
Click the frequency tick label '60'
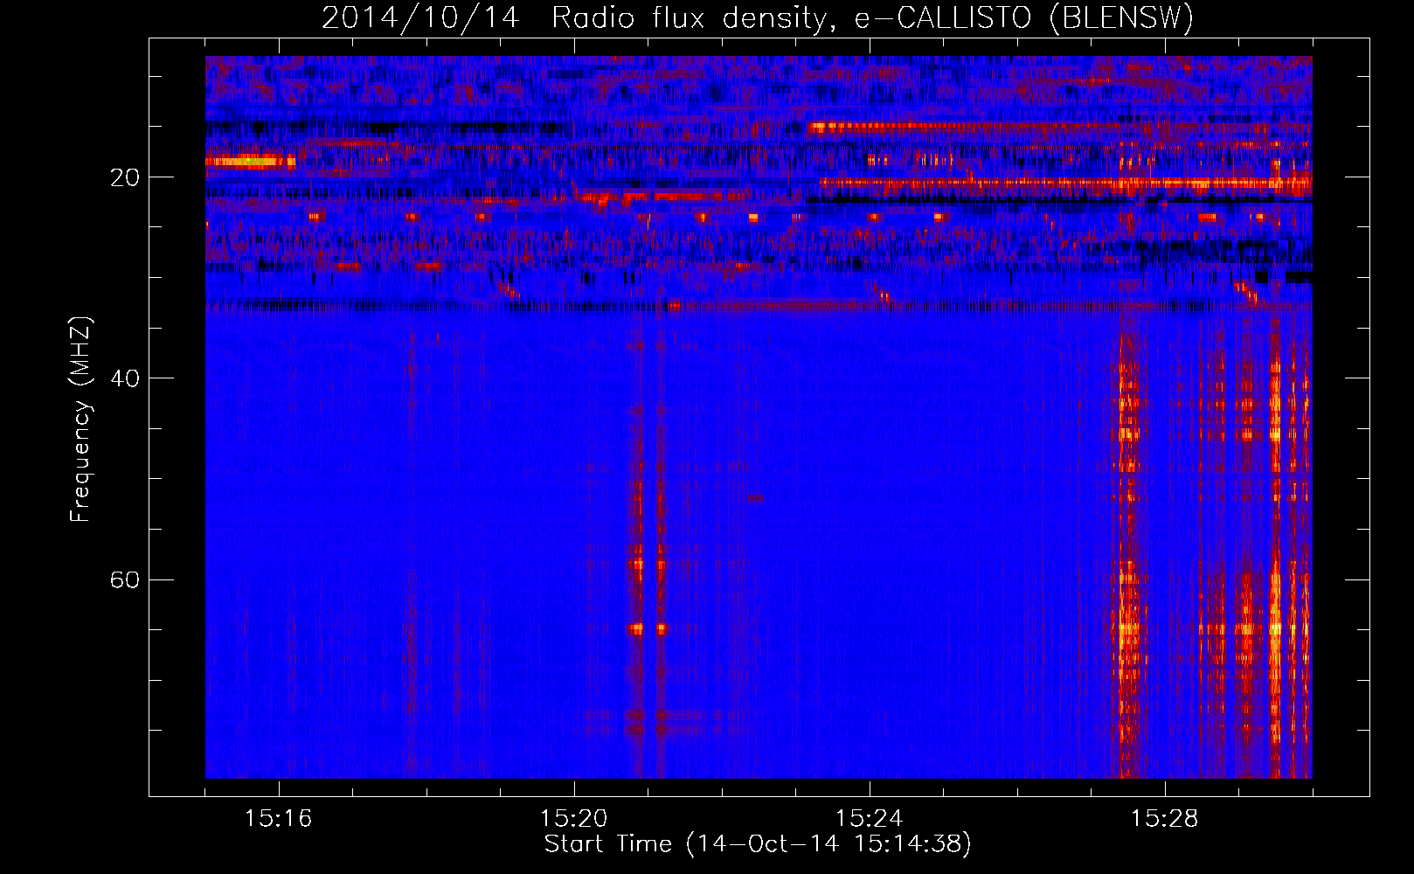[124, 579]
